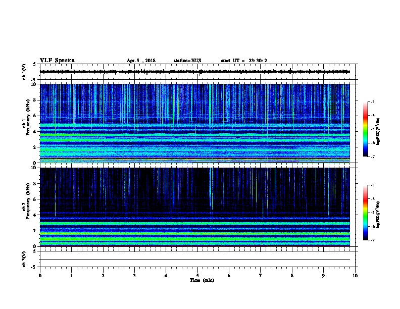The image size is (400, 309).
Task: Click the "-4" tick on ch.2 colorbar
Action: (x=372, y=199)
